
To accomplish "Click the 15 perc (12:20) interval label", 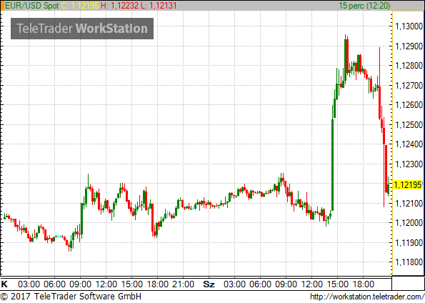I will (364, 6).
